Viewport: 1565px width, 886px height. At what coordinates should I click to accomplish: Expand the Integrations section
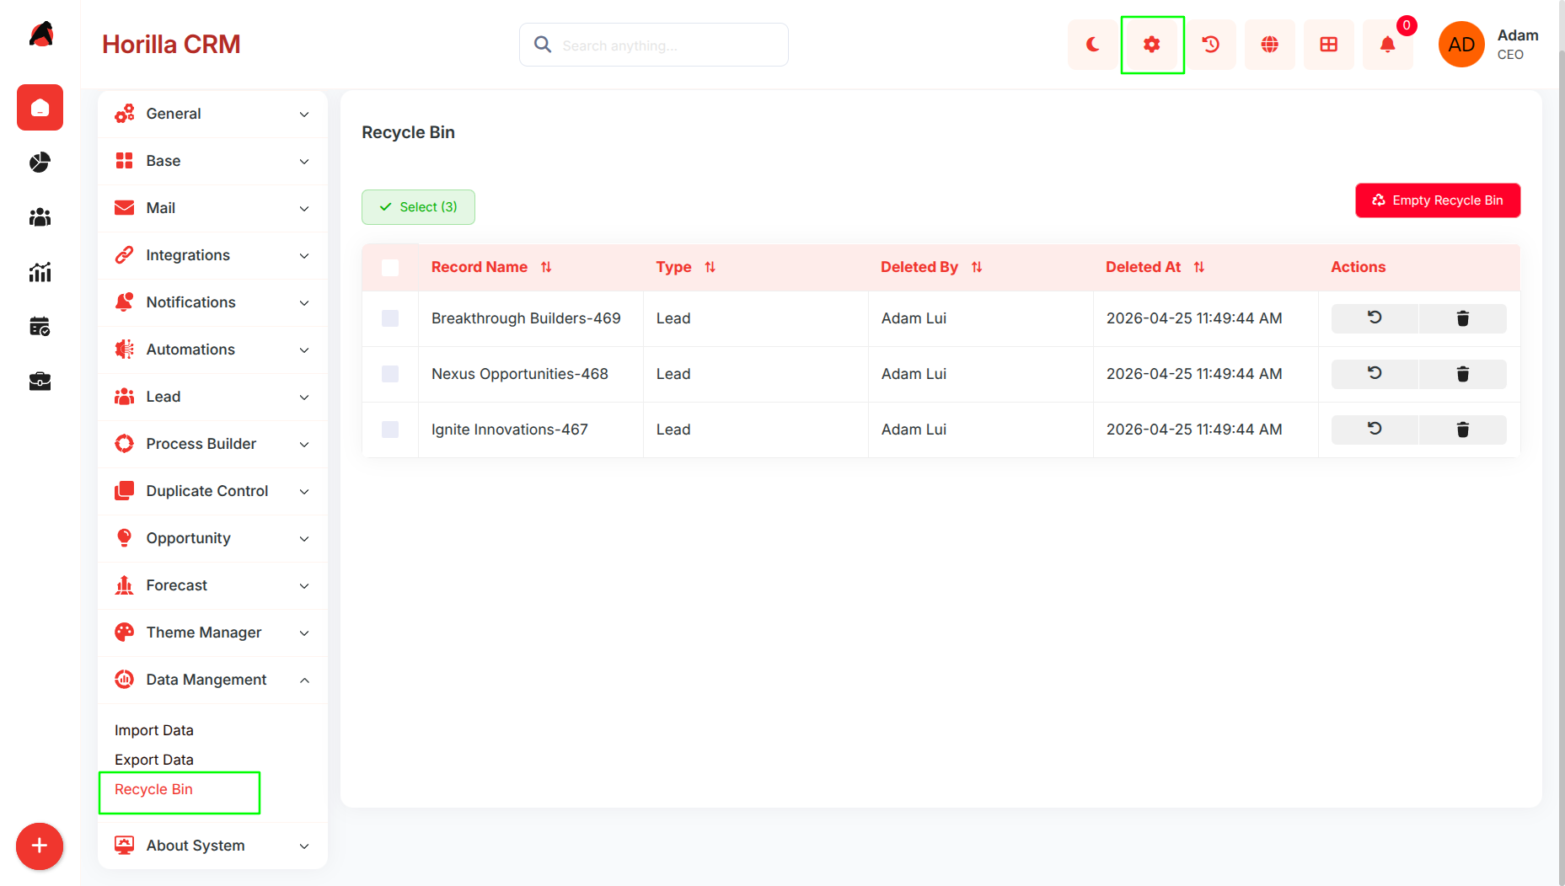tap(212, 255)
